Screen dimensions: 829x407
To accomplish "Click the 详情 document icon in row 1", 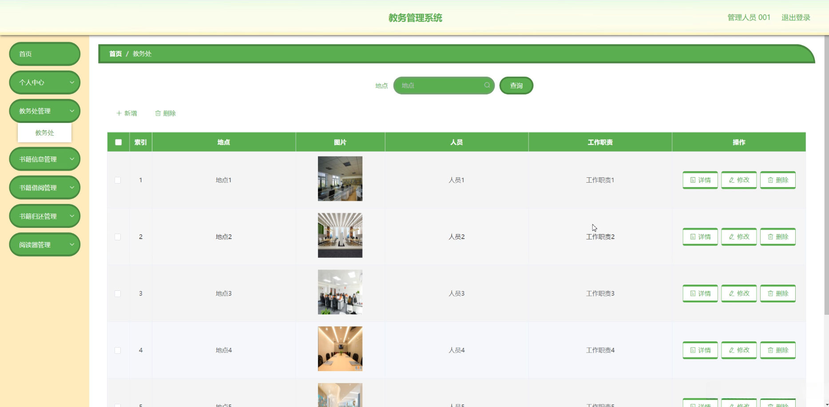I will tap(693, 180).
